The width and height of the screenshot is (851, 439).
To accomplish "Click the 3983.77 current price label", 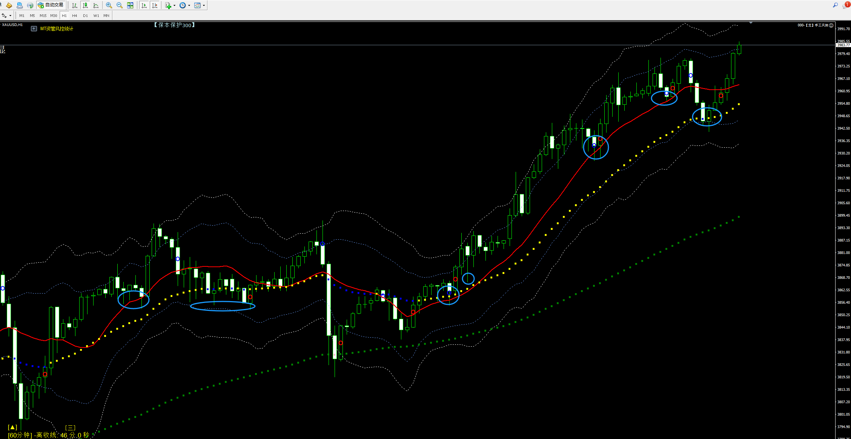I will coord(843,45).
